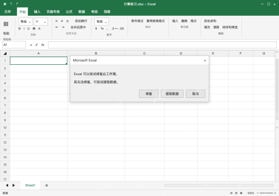This screenshot has height=196, width=279.
Task: Open the cell borders icon
Action: tap(34, 29)
